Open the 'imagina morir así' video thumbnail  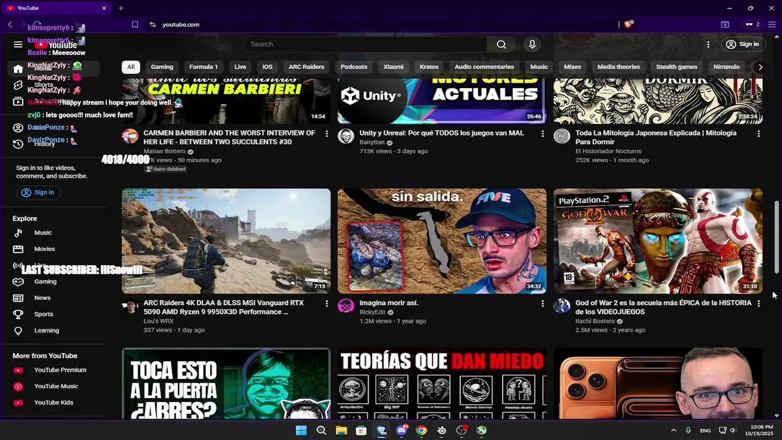coord(442,241)
